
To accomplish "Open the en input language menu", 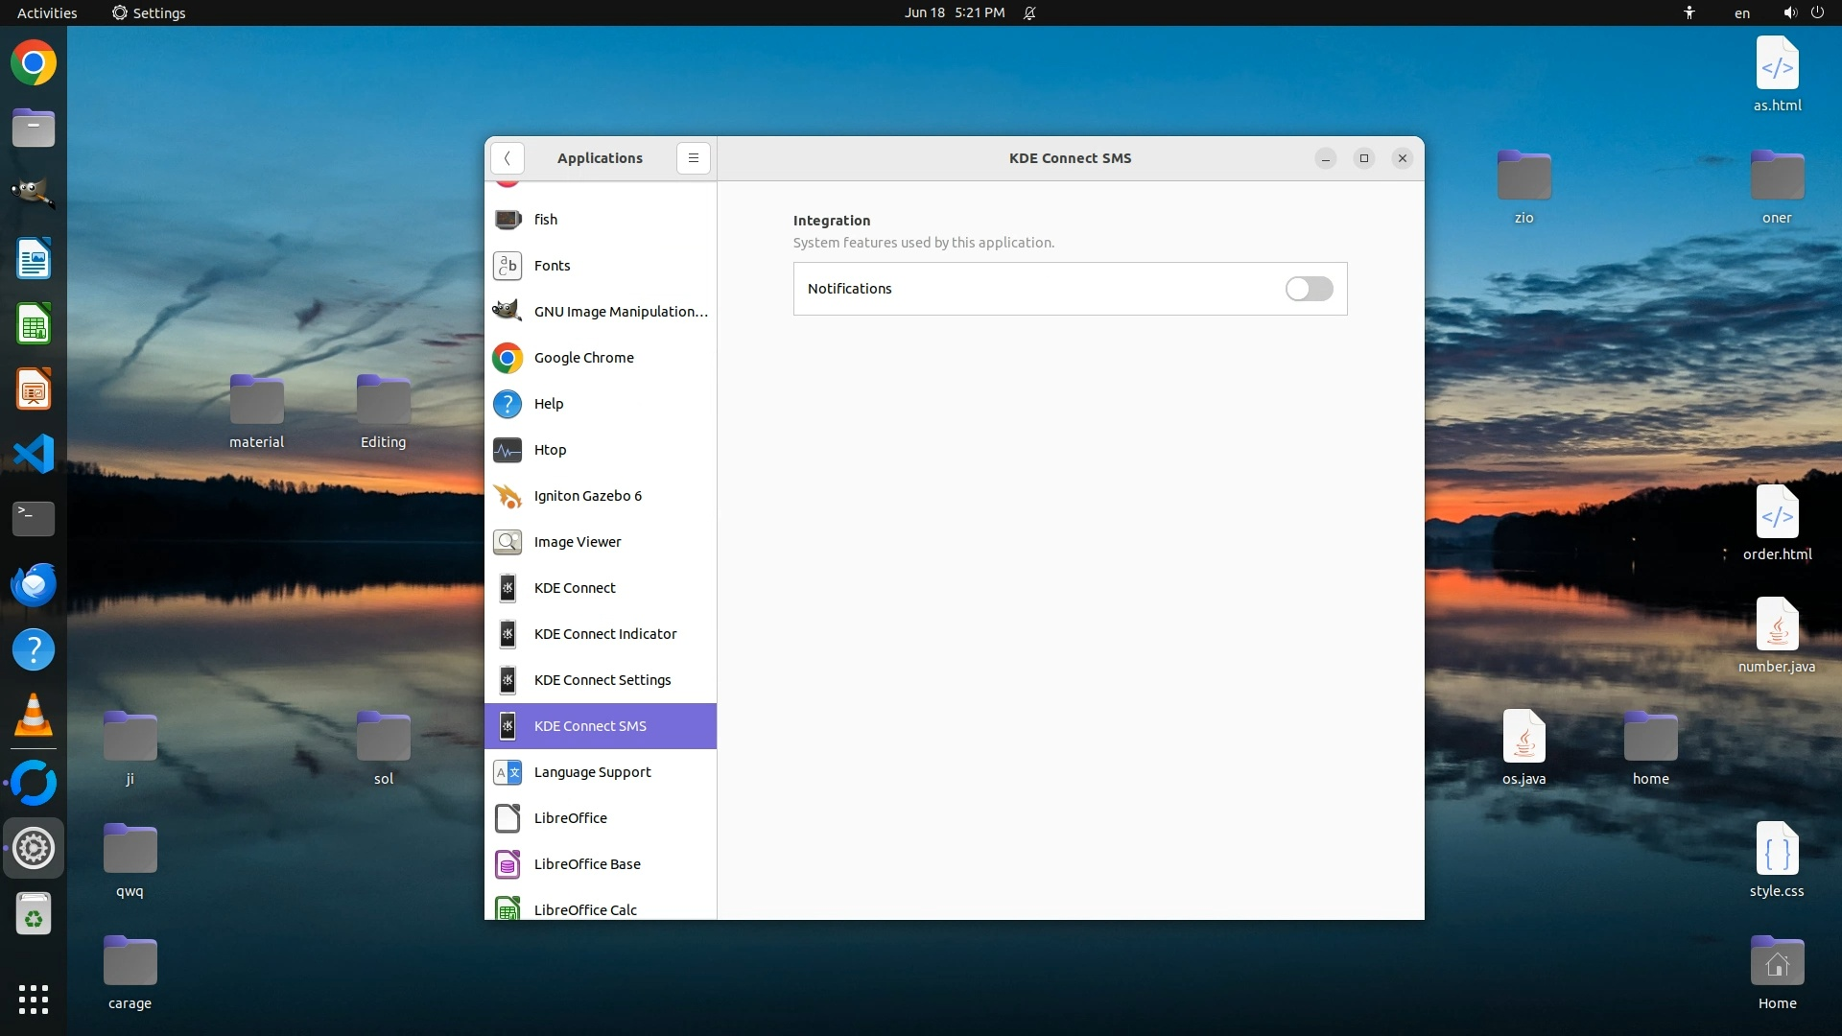I will click(1741, 12).
